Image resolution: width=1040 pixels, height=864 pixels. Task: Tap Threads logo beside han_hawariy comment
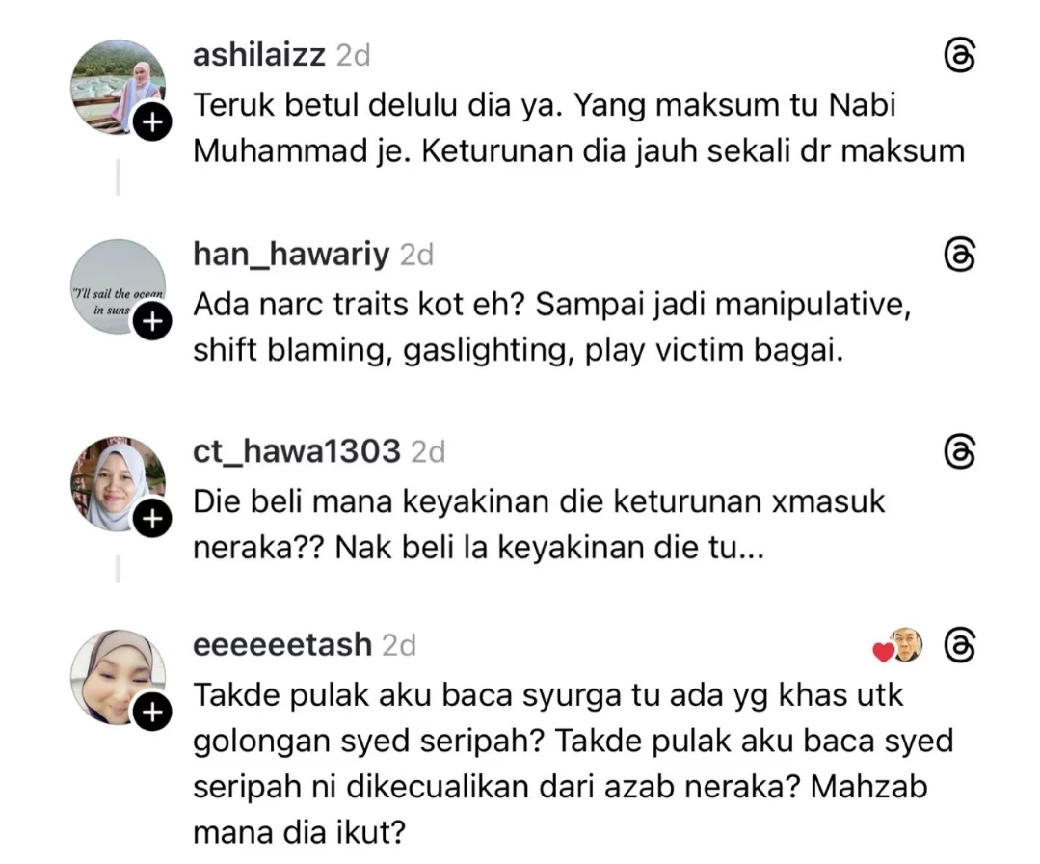tap(959, 255)
